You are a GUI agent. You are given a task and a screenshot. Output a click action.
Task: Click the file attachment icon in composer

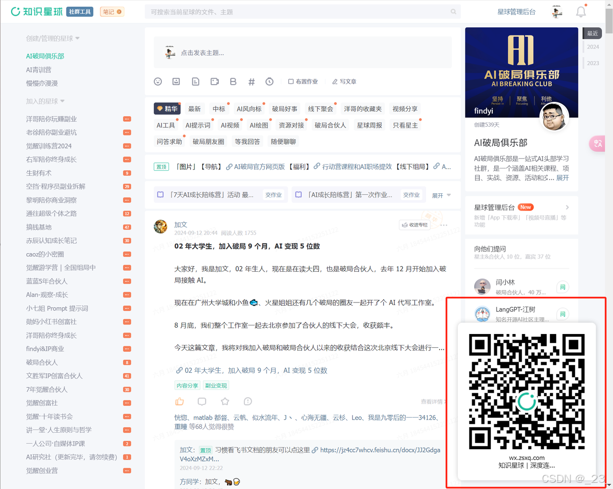[x=195, y=81]
